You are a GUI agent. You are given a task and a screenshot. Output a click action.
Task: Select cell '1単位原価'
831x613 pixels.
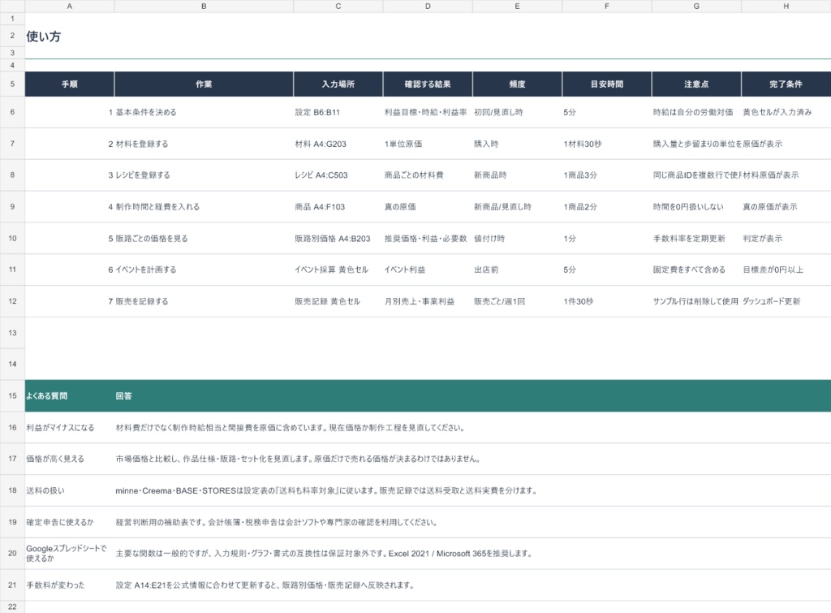tap(428, 144)
